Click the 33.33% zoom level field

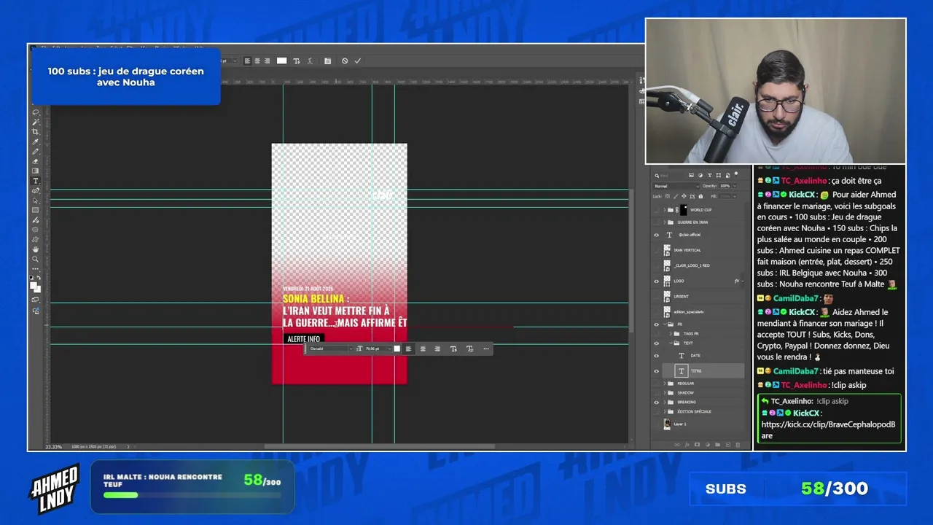point(53,446)
